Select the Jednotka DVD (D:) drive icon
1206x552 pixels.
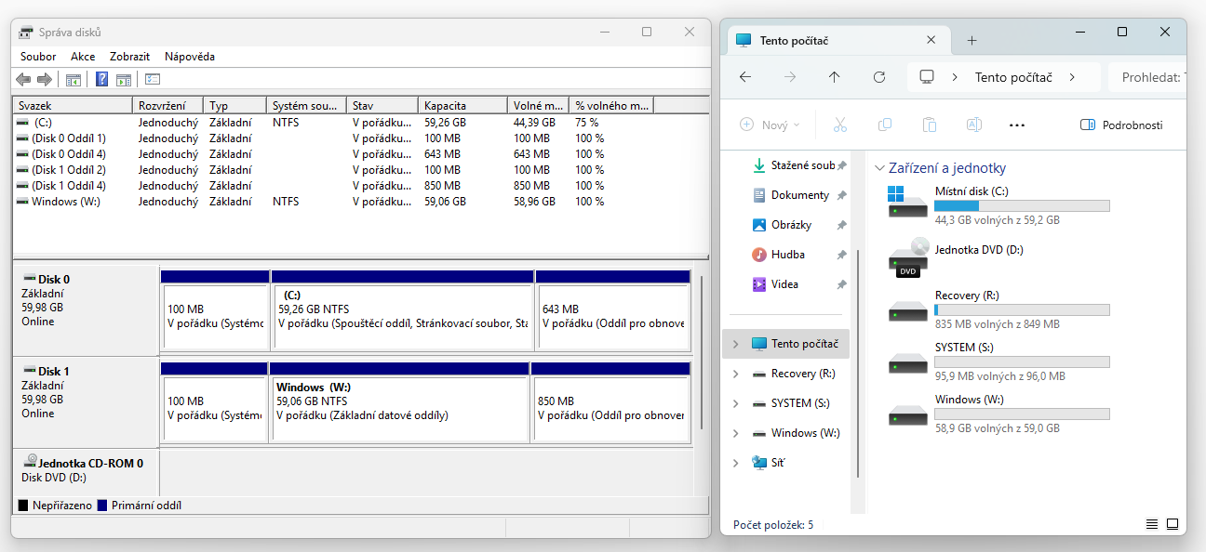click(908, 257)
